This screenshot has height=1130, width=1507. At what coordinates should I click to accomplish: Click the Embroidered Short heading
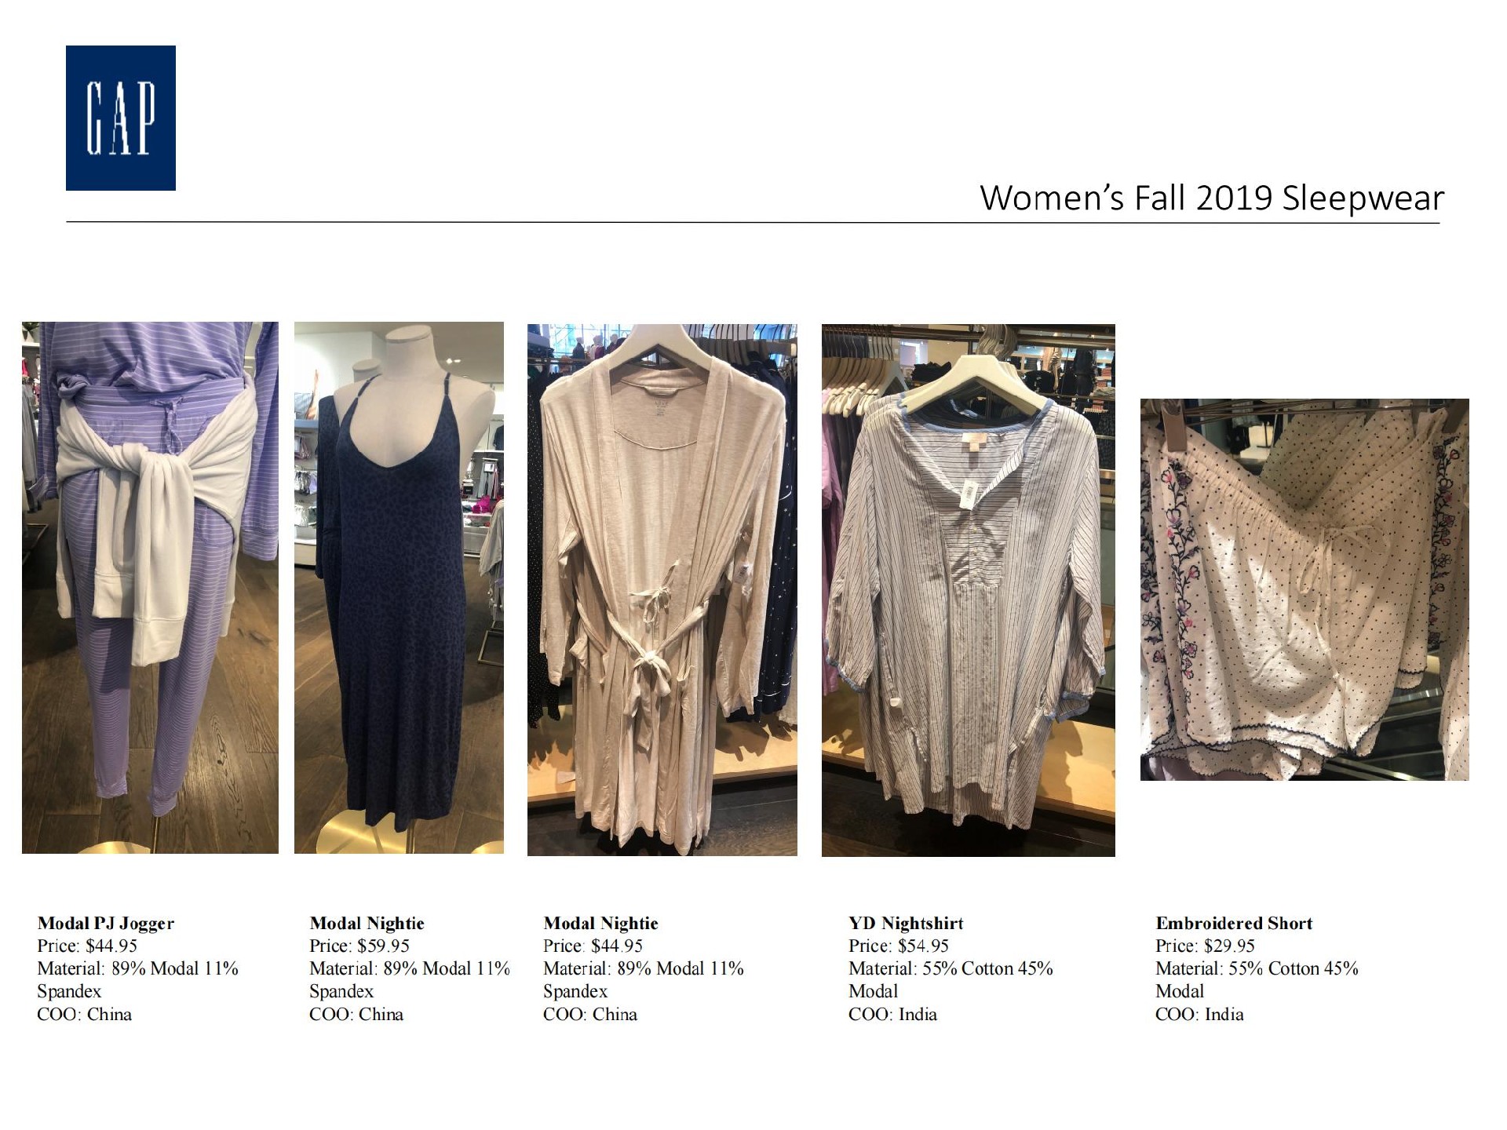[x=1234, y=924]
